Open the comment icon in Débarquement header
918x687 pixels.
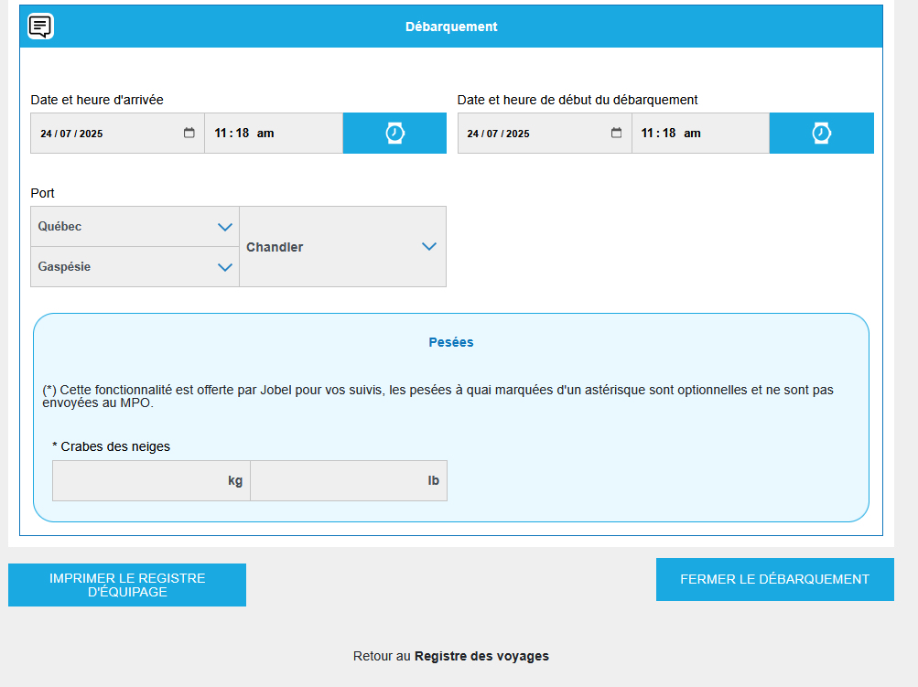(x=40, y=27)
